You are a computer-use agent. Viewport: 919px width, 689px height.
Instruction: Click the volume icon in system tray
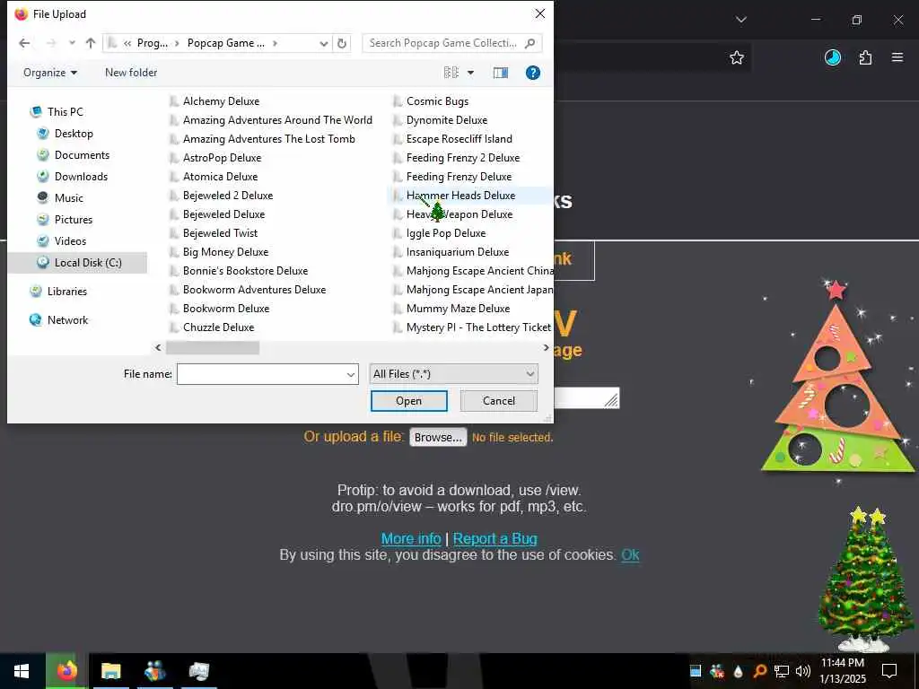(803, 671)
